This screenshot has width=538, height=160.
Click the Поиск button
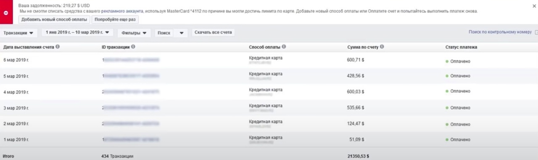(165, 33)
